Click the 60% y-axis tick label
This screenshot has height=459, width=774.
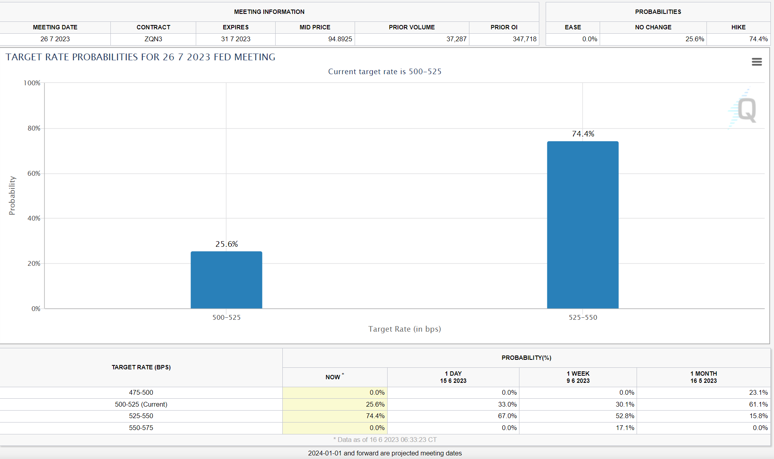click(x=34, y=173)
